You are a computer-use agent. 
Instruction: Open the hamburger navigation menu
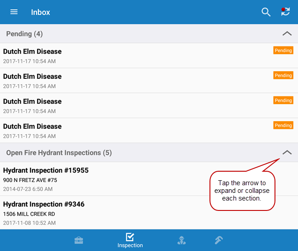[14, 12]
